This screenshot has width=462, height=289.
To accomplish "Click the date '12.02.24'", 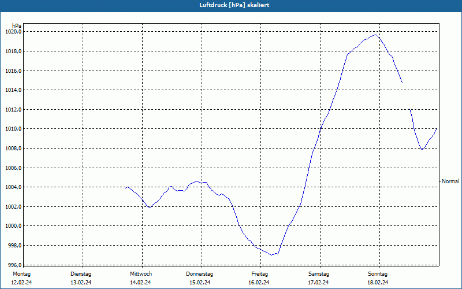I will click(x=21, y=283).
